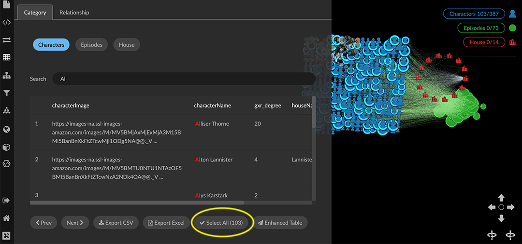Viewport: 522px width, 244px height.
Task: Click the degree value 20 cell
Action: tap(257, 123)
